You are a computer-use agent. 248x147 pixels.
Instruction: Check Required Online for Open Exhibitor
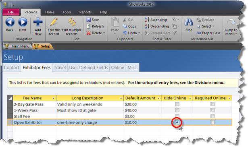click(x=213, y=122)
